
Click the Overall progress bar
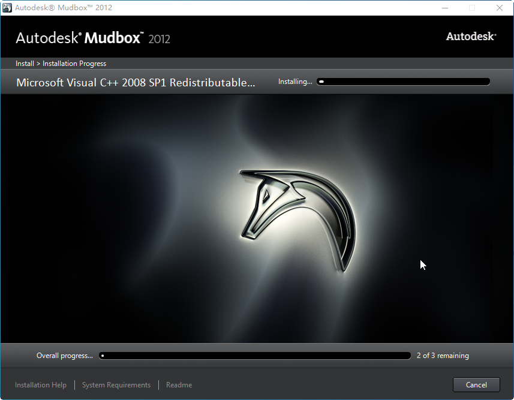pos(255,356)
